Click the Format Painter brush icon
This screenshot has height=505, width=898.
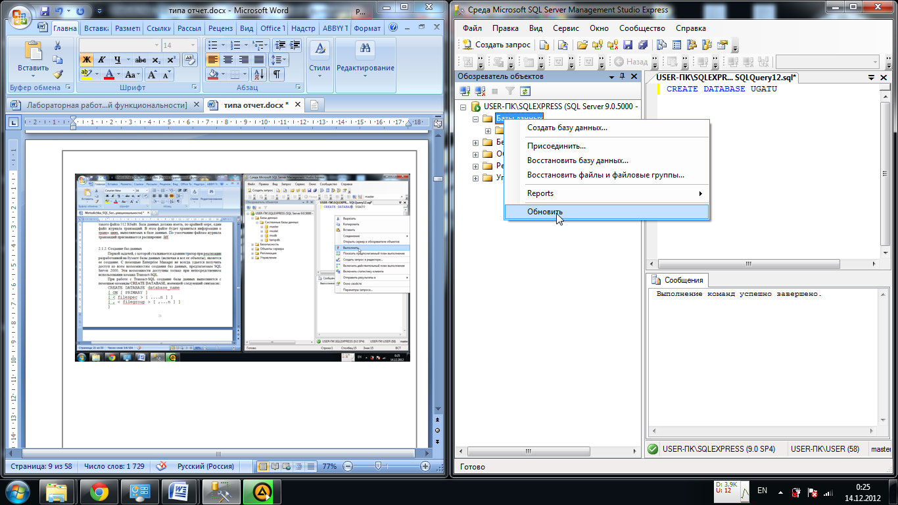[57, 74]
